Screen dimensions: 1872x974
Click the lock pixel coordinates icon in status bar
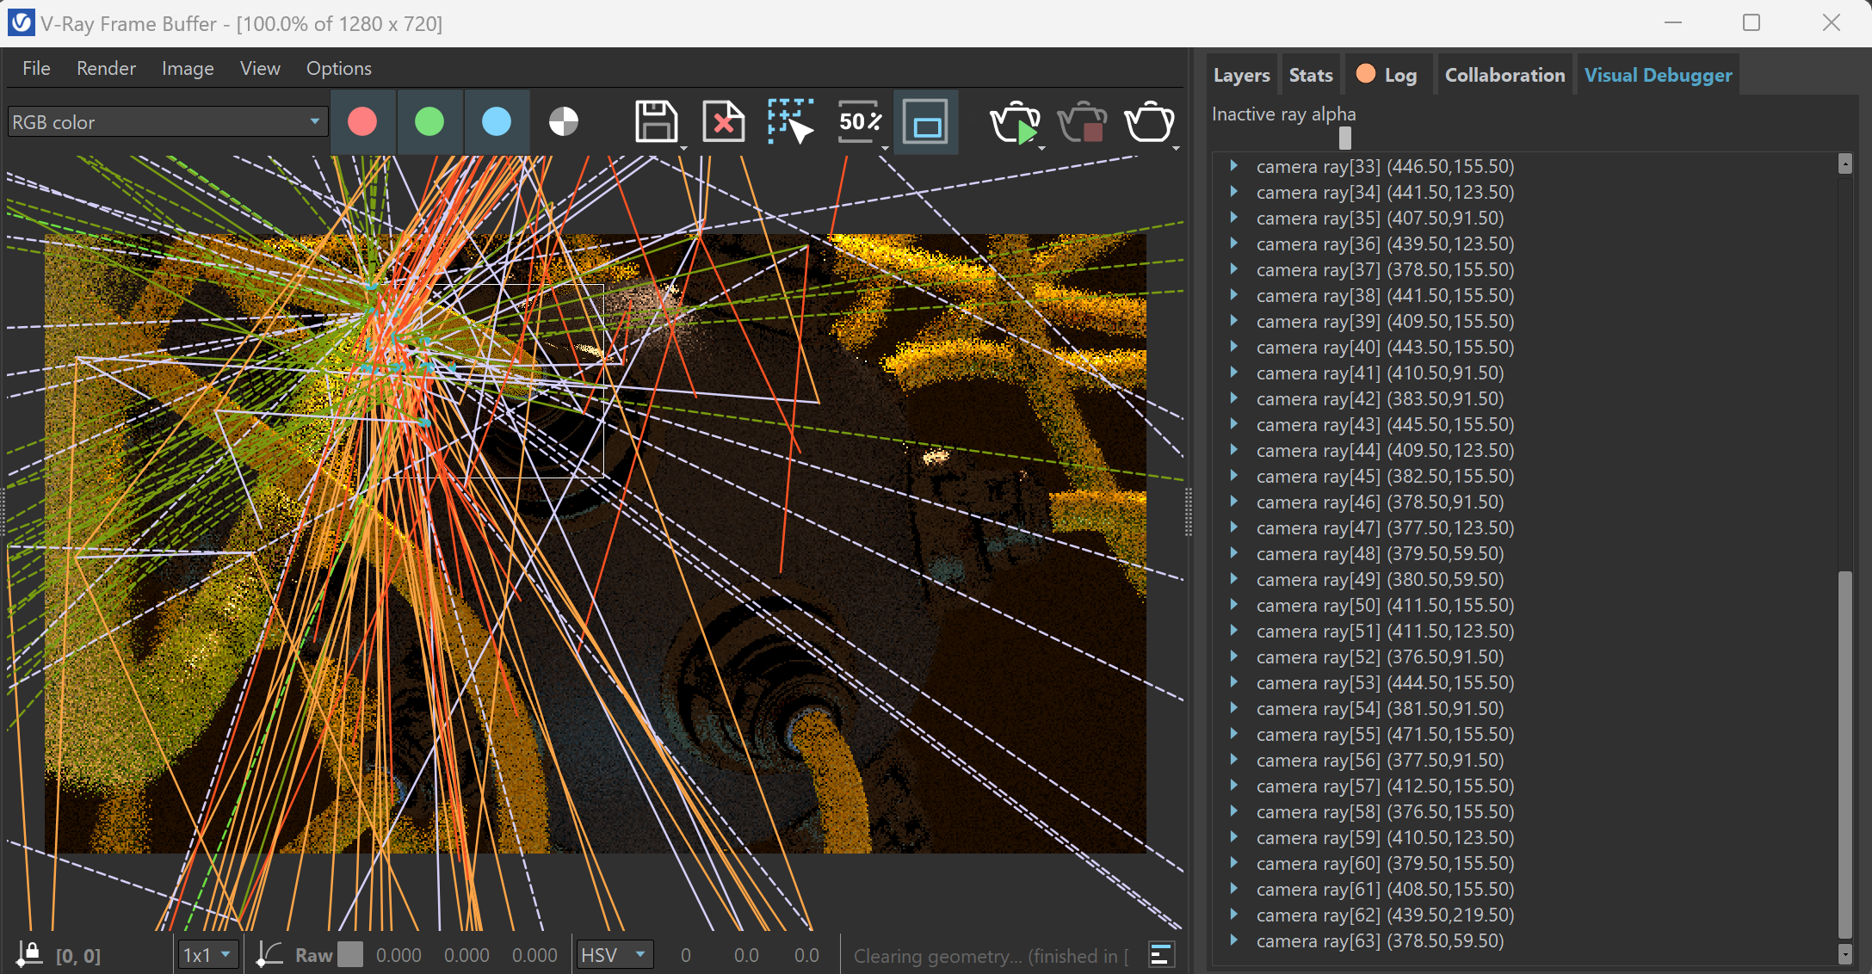[x=30, y=954]
